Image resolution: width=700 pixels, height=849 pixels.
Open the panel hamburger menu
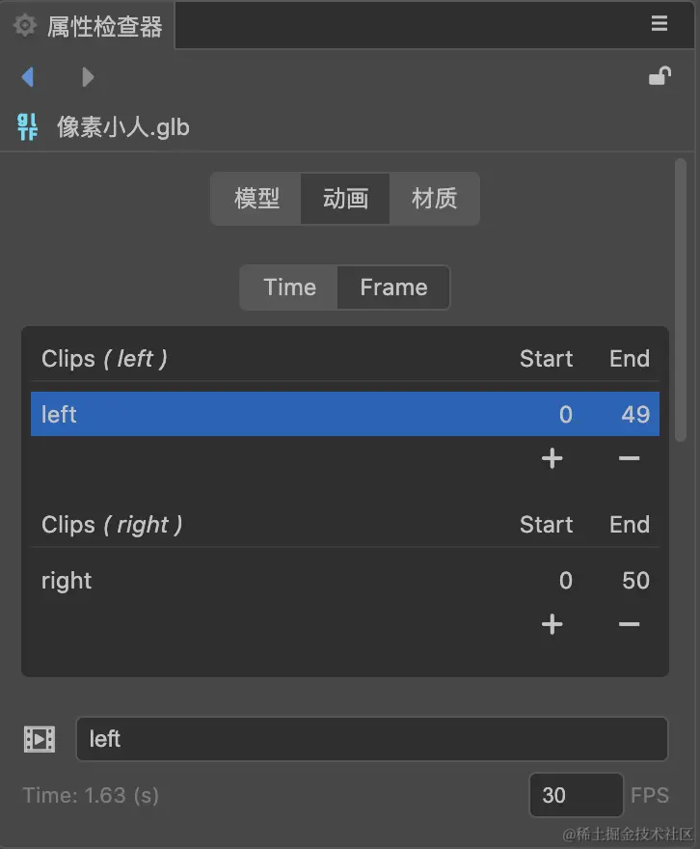(x=660, y=24)
